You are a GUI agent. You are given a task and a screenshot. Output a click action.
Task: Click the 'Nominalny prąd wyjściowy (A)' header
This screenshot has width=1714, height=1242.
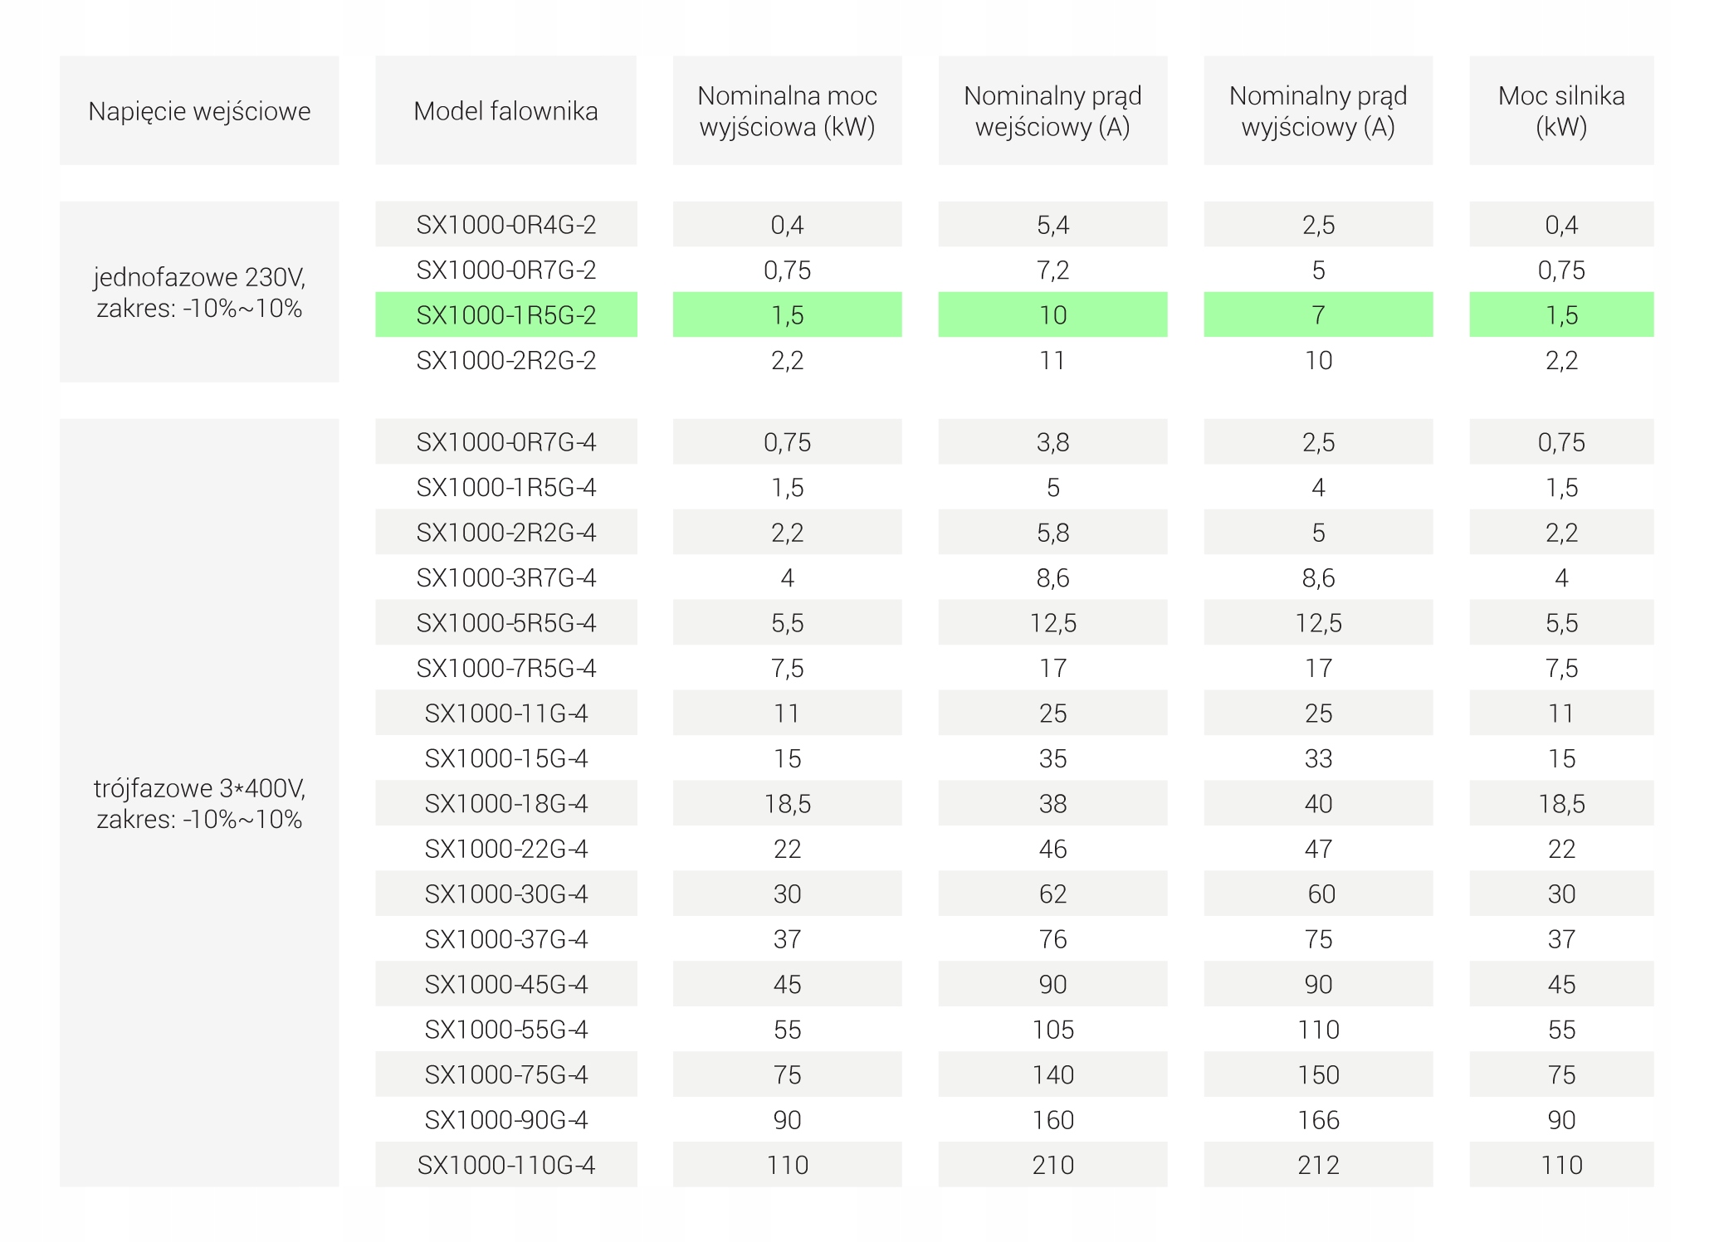[x=1318, y=111]
